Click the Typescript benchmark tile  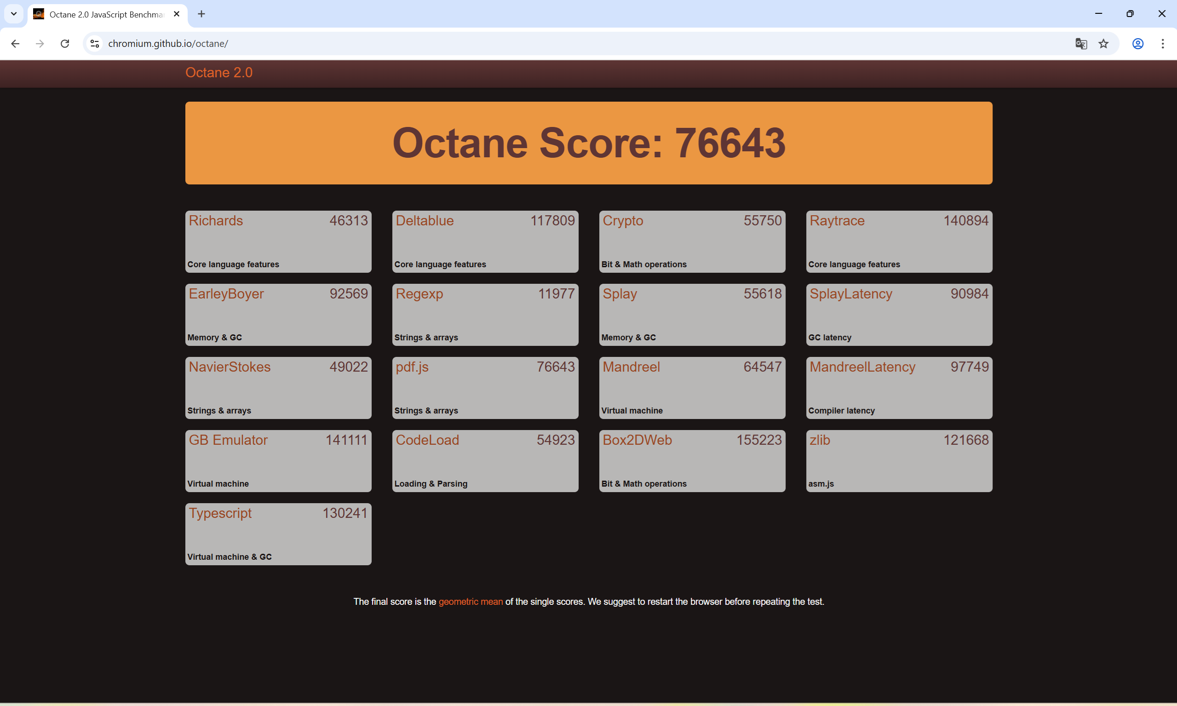click(x=278, y=534)
